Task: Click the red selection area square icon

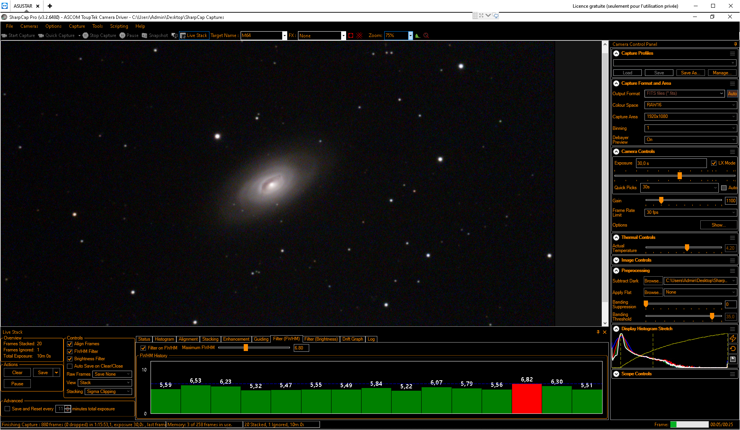Action: click(x=351, y=35)
